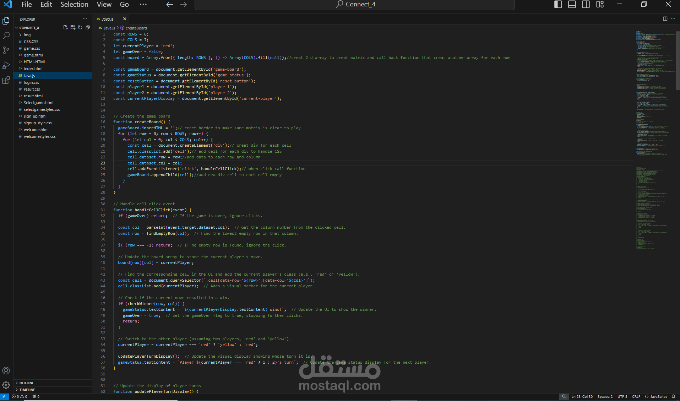Change line endings via CRLF
The image size is (680, 401).
pyautogui.click(x=636, y=396)
